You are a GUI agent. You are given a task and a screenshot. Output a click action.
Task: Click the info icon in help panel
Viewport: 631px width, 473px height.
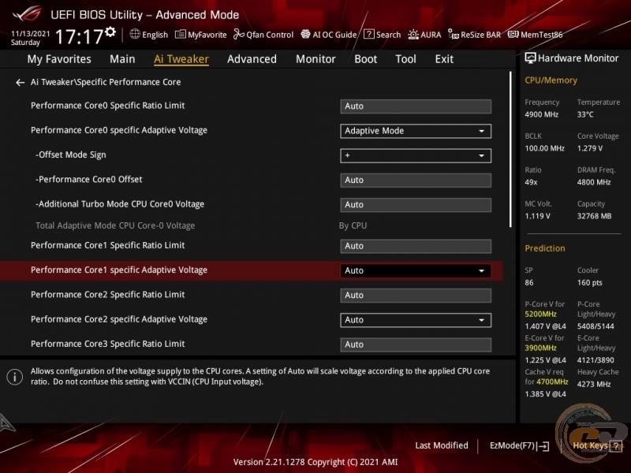15,377
